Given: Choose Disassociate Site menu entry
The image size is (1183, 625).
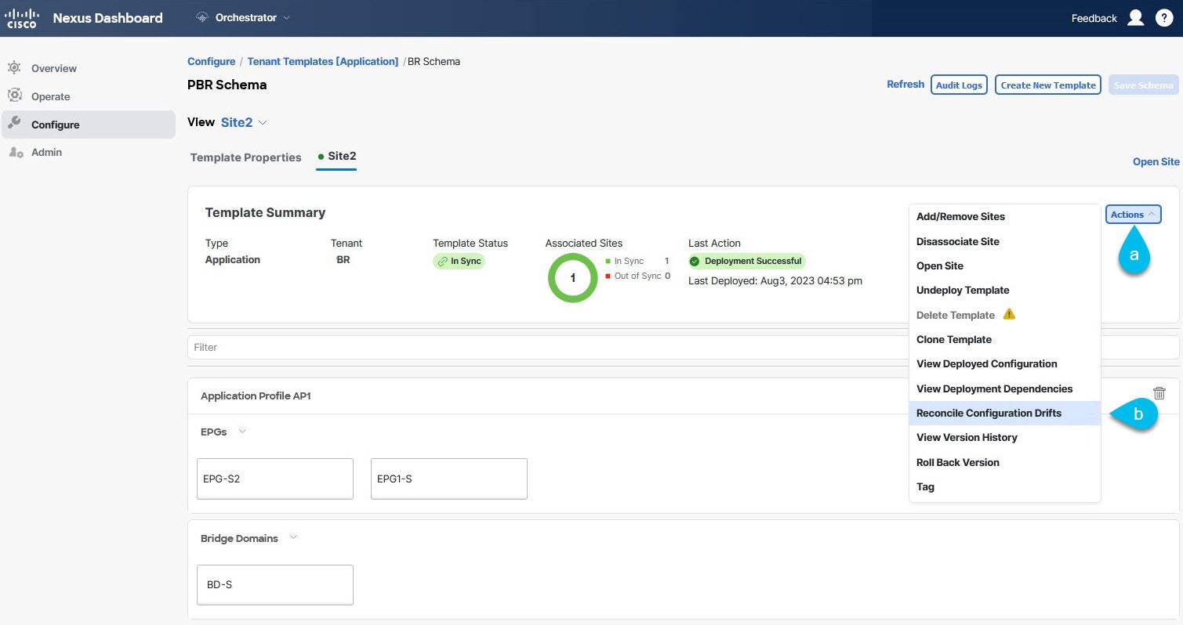Looking at the screenshot, I should (1004, 241).
